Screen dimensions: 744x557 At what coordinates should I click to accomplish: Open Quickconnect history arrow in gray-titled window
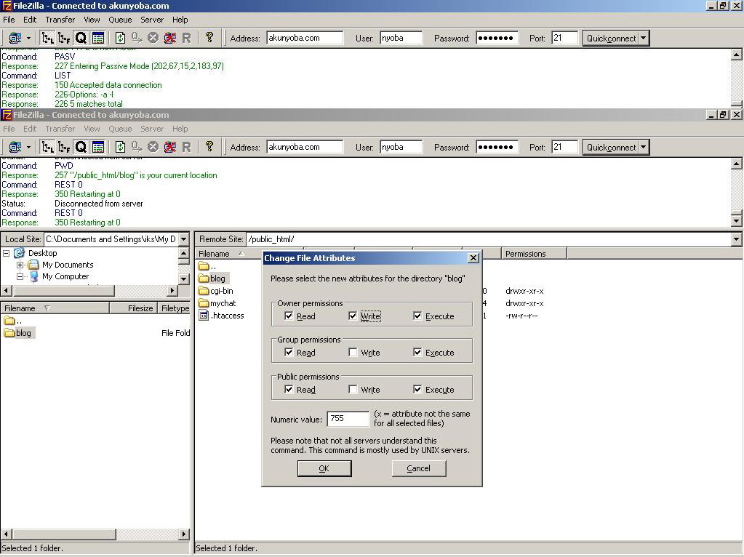pos(644,147)
